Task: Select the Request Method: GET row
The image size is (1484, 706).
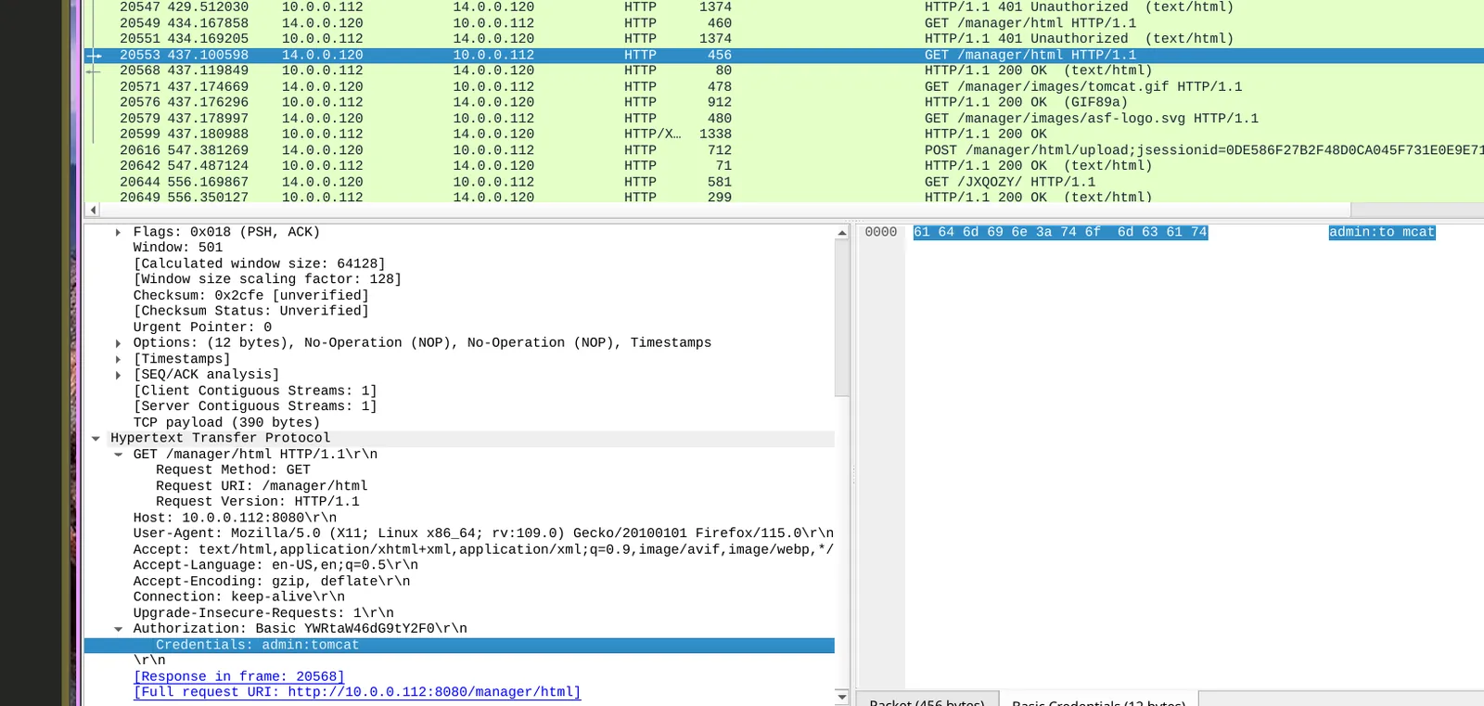Action: coord(459,470)
